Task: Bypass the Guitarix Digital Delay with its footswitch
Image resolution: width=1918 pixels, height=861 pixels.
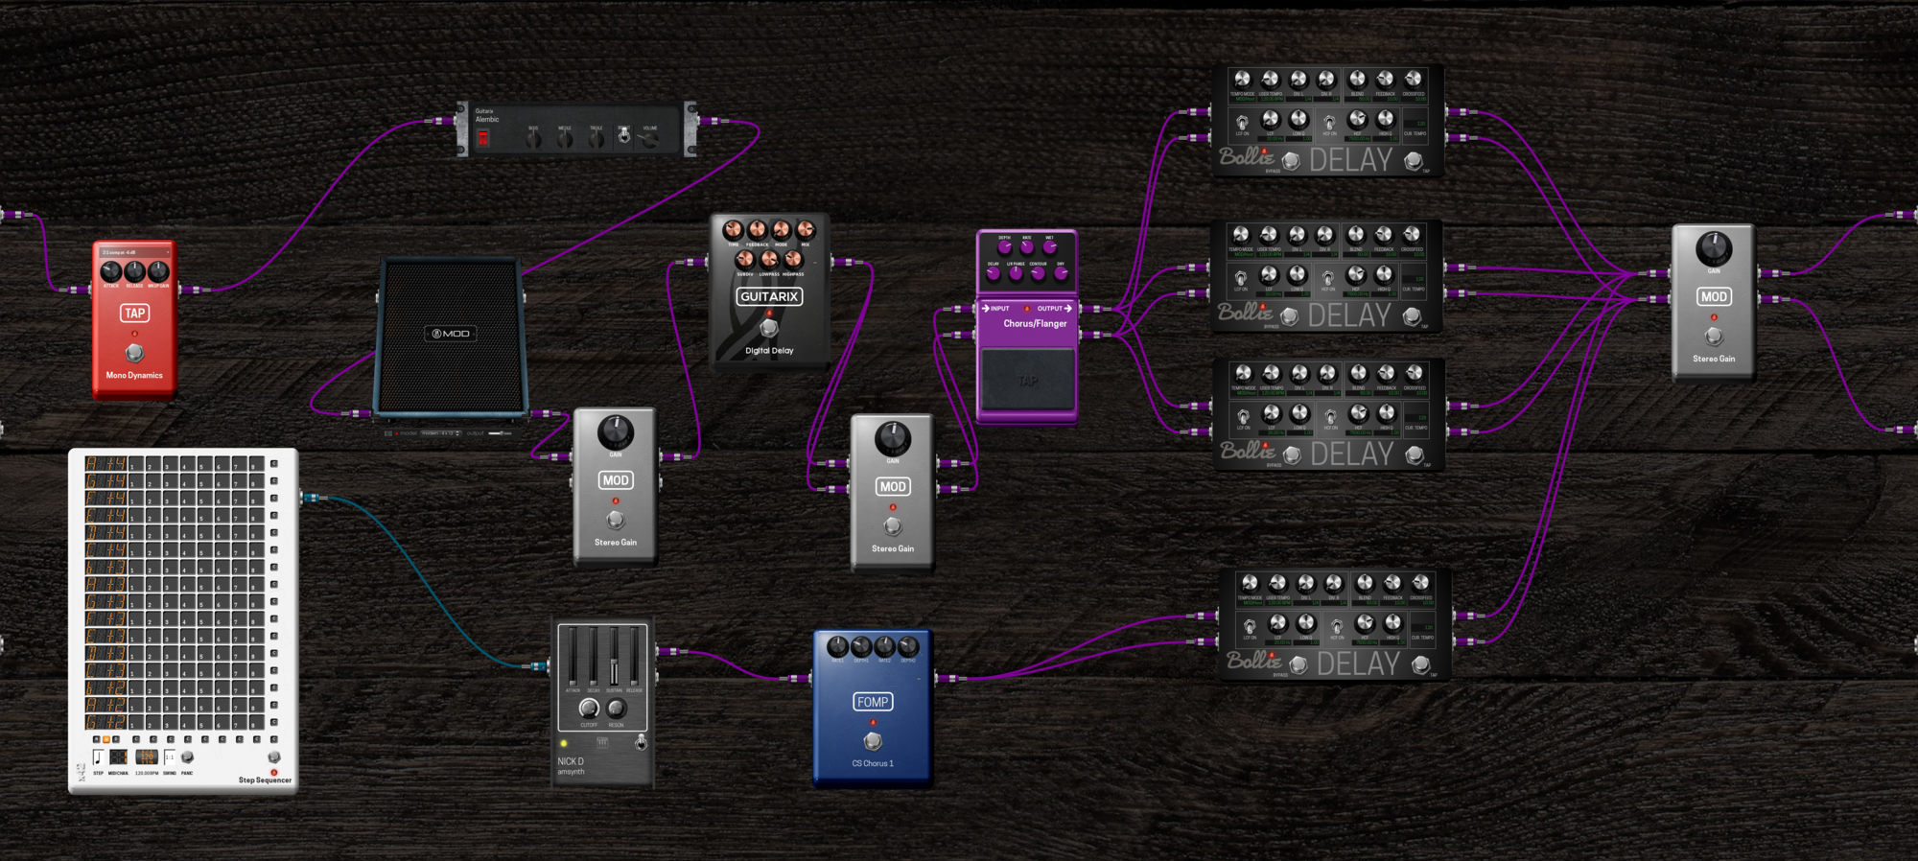Action: point(768,328)
